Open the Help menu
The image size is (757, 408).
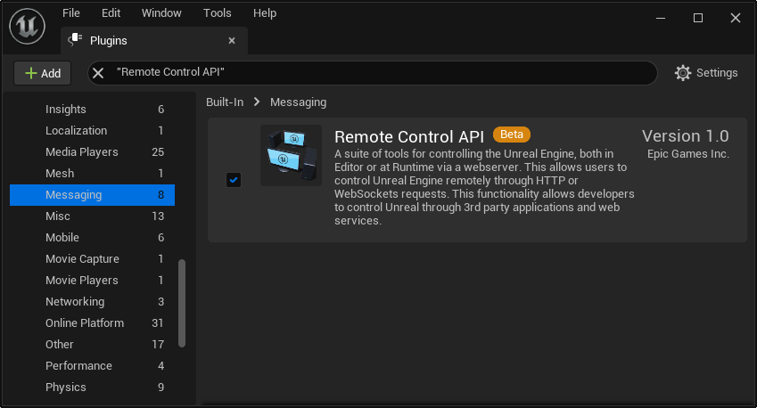(265, 13)
